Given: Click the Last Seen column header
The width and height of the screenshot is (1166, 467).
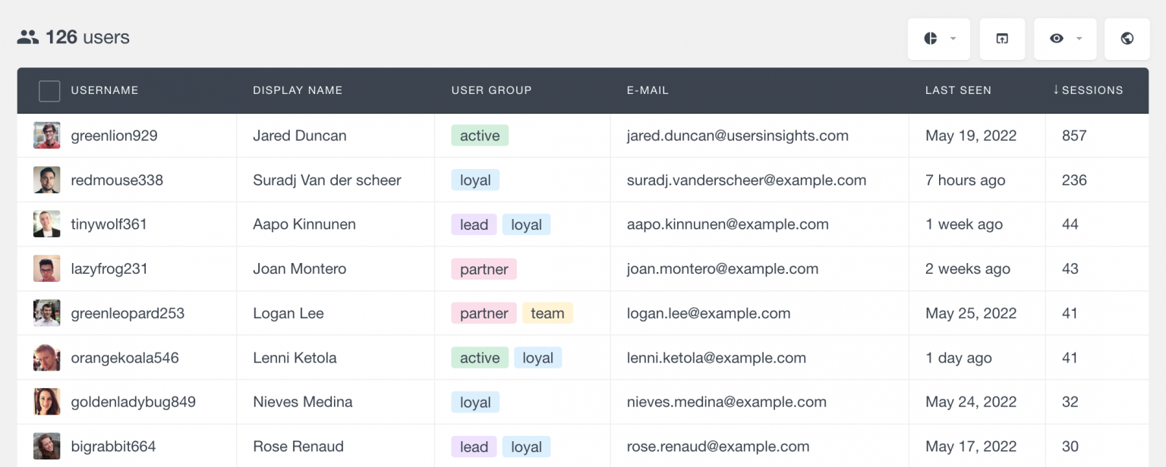Looking at the screenshot, I should coord(957,90).
